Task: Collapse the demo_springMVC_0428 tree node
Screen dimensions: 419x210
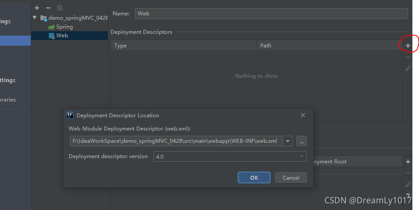Action: (35, 18)
